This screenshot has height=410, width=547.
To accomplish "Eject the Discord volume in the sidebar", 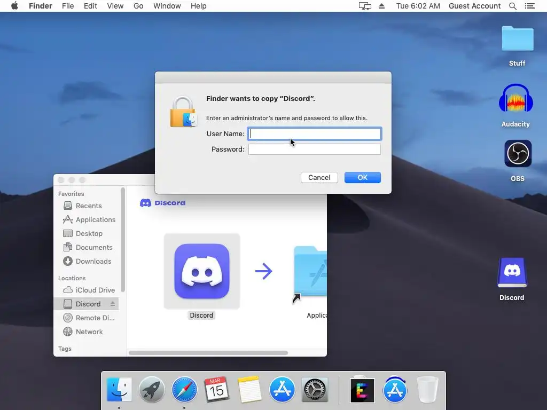I will 113,304.
